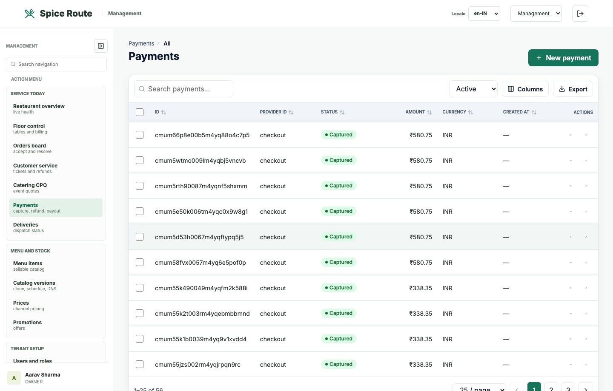
Task: Collapse the sidebar with the panel icon
Action: pyautogui.click(x=101, y=46)
